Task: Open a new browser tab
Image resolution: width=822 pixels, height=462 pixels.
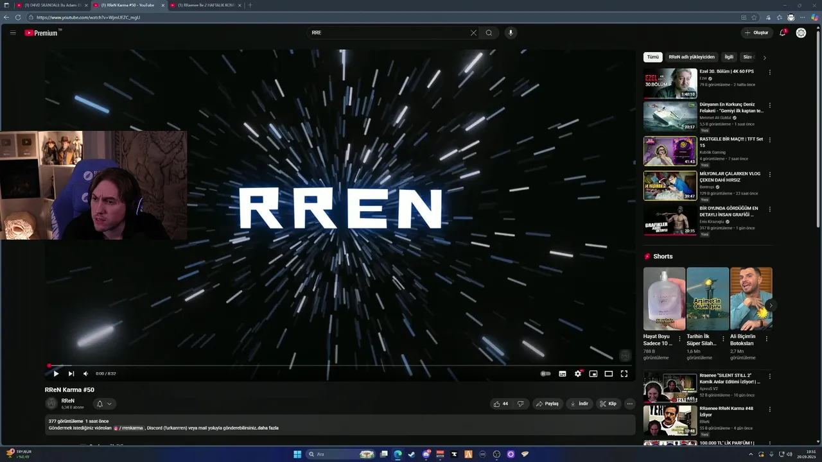Action: [x=250, y=5]
